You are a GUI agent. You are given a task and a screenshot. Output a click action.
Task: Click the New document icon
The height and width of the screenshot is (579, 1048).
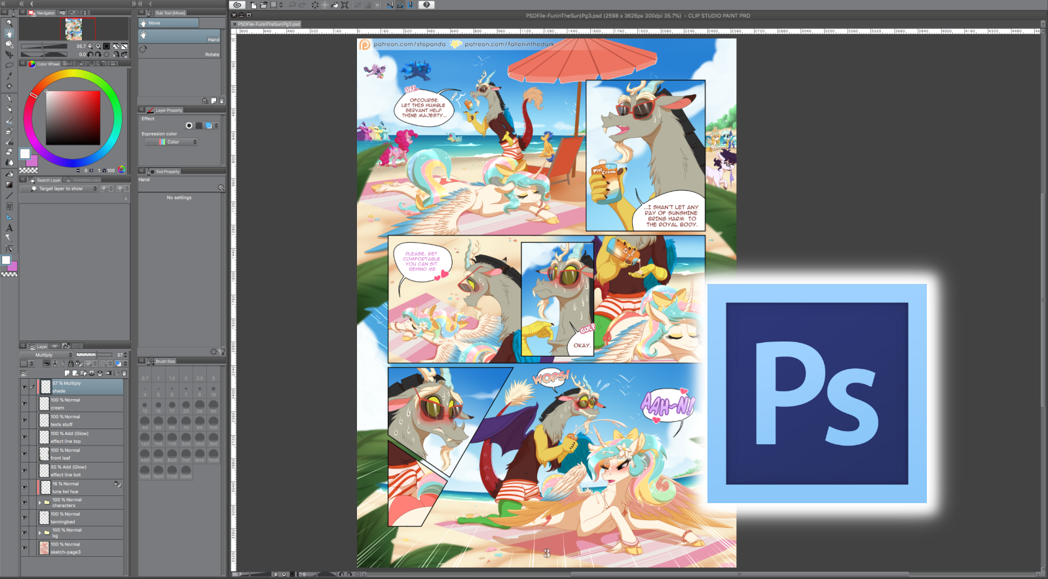[253, 5]
